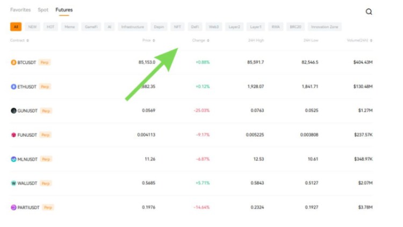Open the PARTIUSDT contract name
Viewport: 403px width, 227px height.
(28, 208)
